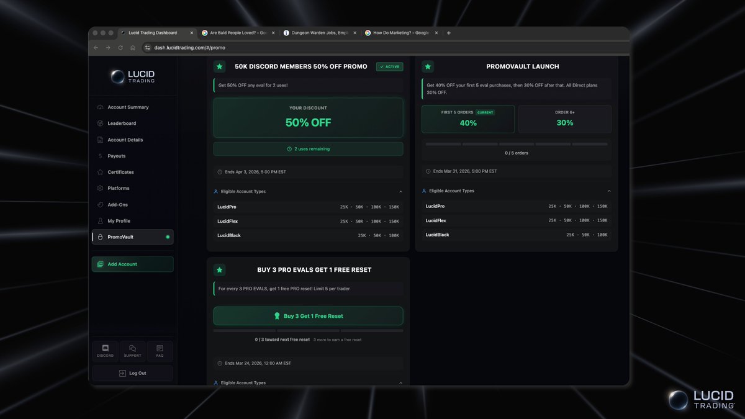Click the 0 / 3 toward next free reset text

(x=282, y=340)
